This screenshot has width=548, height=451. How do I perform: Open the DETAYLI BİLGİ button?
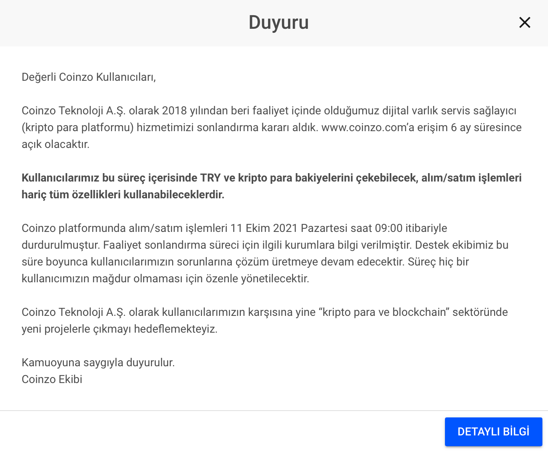pos(493,432)
